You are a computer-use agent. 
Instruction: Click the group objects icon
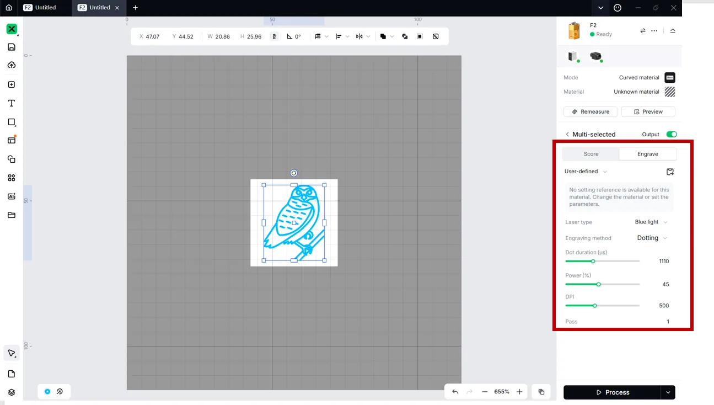(420, 36)
